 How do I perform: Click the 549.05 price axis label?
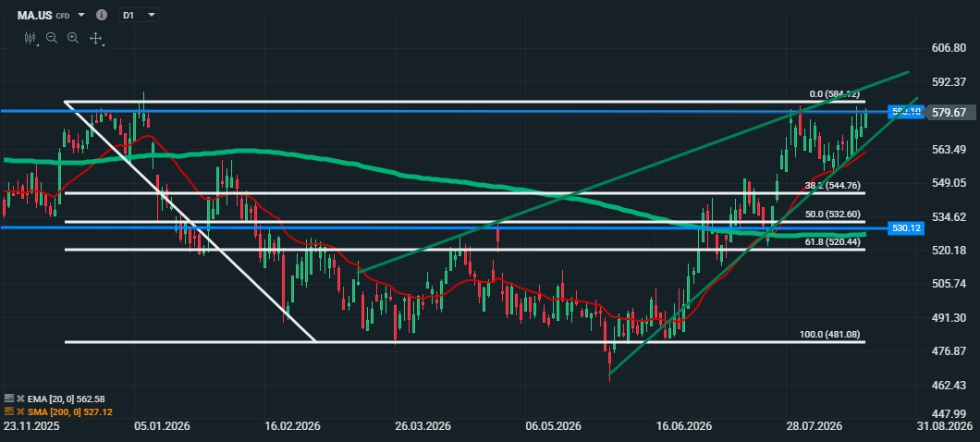click(949, 183)
